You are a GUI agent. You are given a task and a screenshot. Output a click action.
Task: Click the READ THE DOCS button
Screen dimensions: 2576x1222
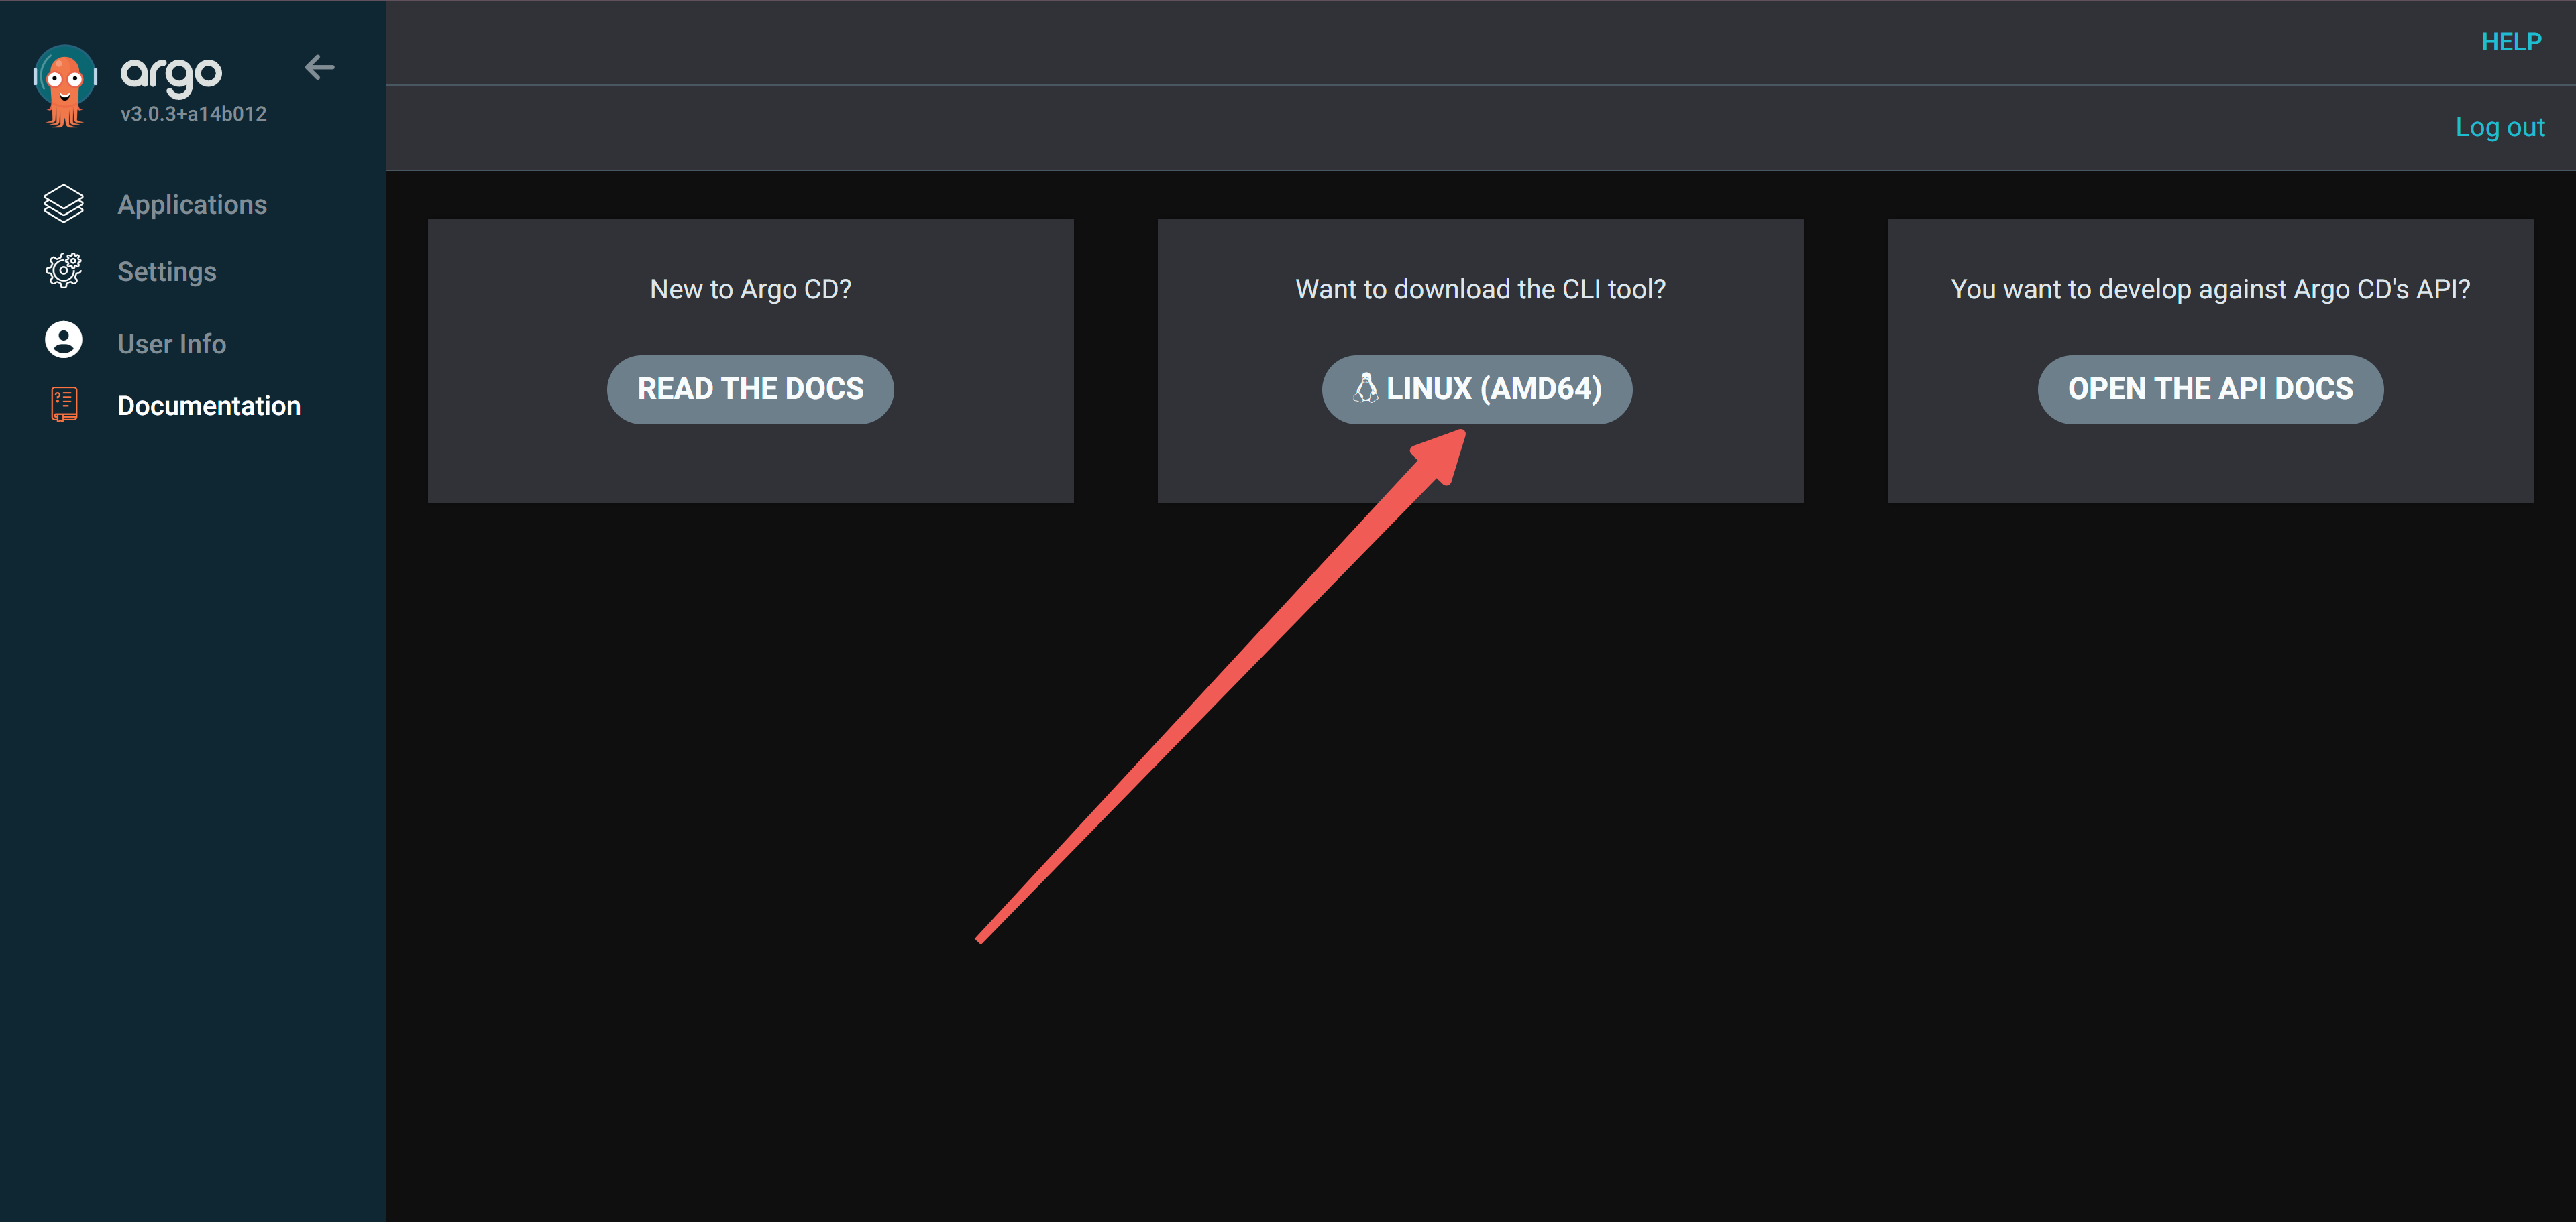[x=750, y=389]
